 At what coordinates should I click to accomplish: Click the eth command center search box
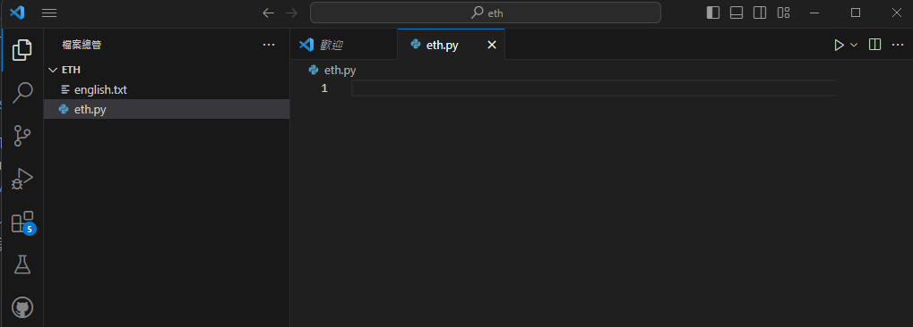tap(486, 13)
